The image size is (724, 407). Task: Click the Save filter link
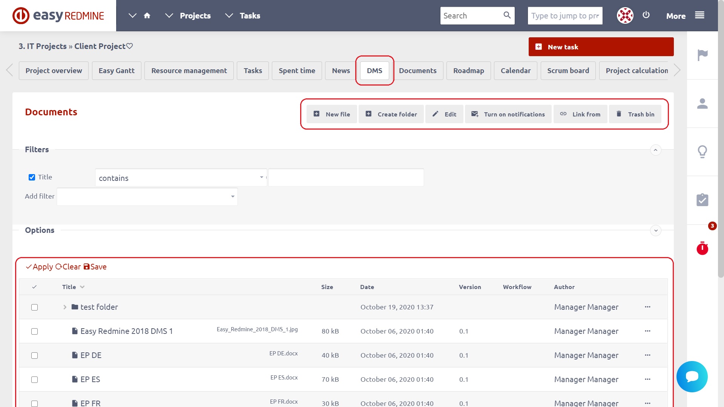[95, 267]
